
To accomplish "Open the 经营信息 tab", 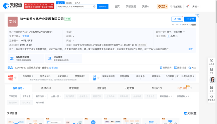I will (x=101, y=88).
